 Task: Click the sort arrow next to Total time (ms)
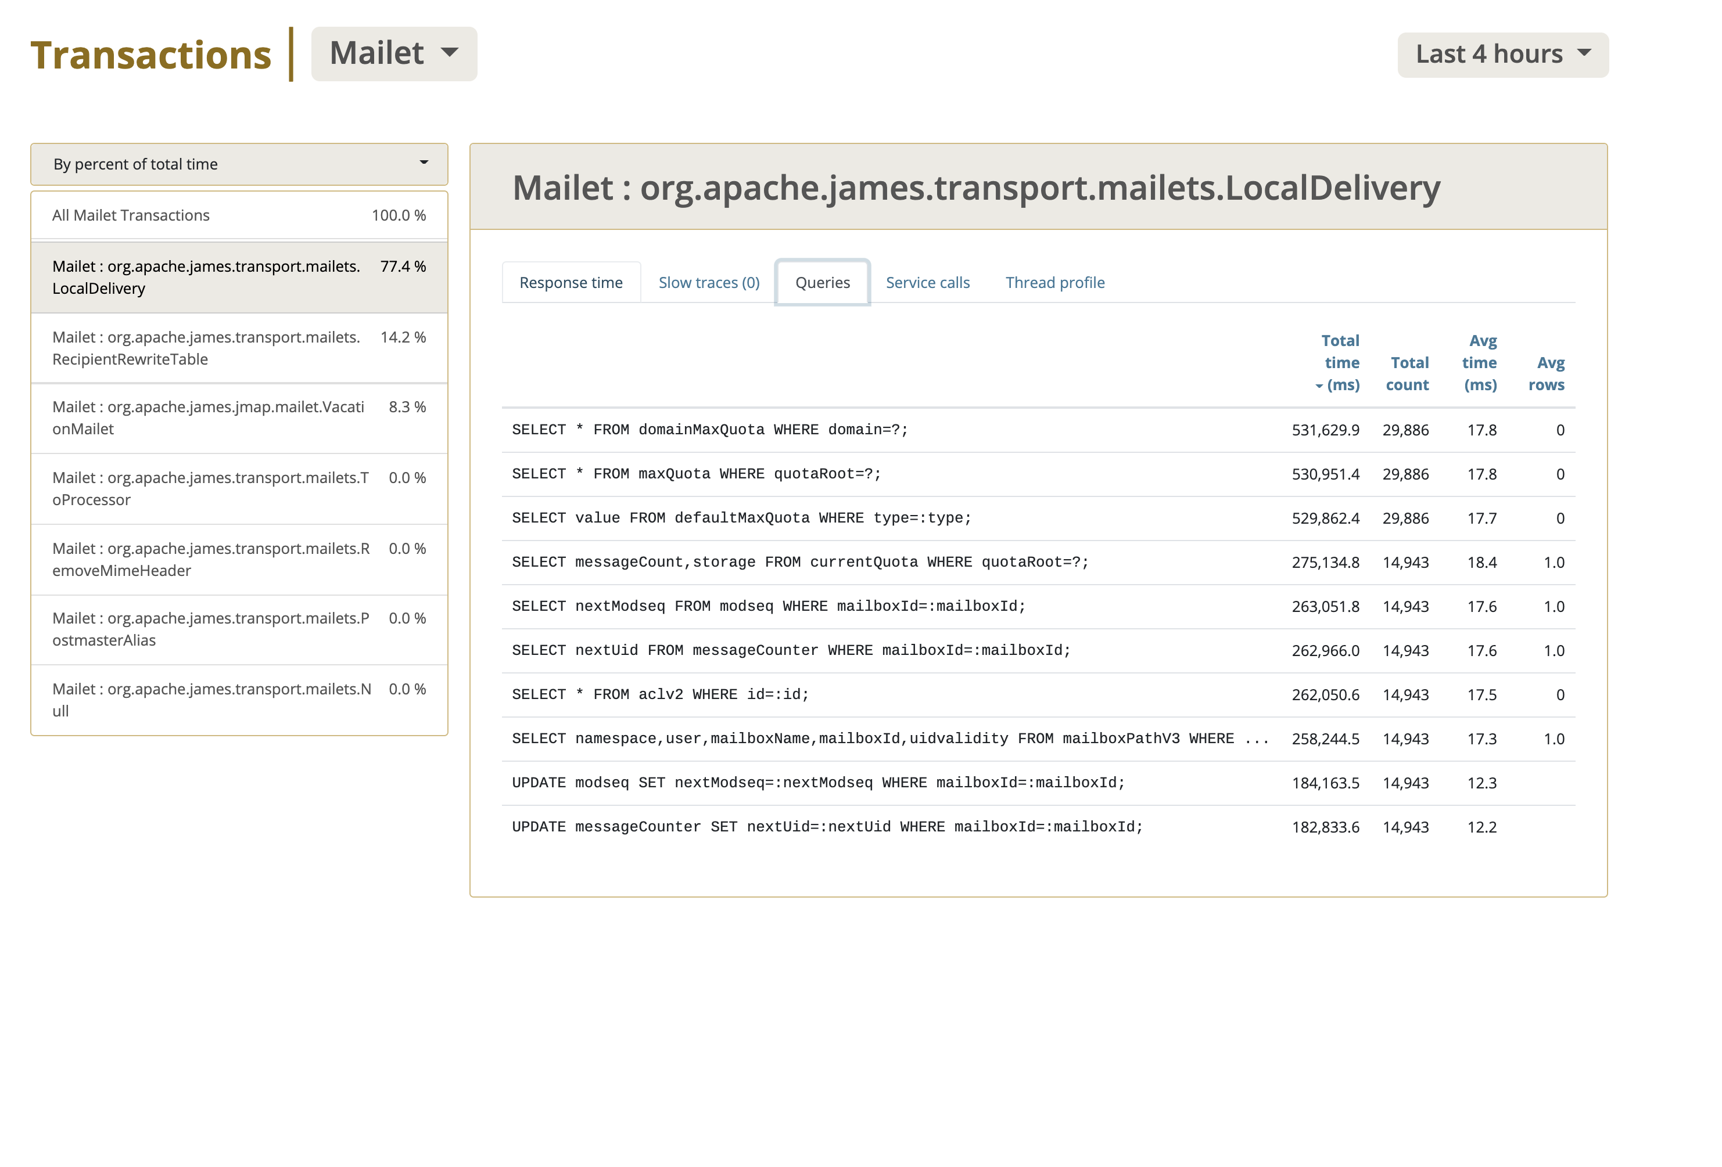point(1318,386)
